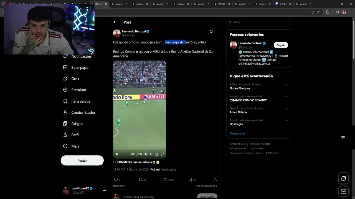Open Política de cookies footer link

[238, 149]
